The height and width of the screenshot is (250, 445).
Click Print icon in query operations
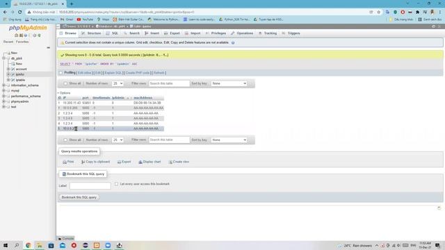point(65,162)
